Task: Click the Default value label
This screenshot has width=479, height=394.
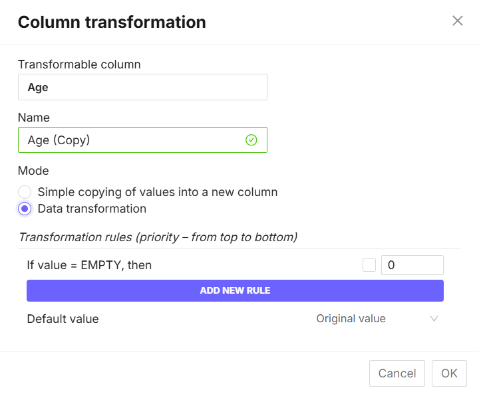Action: coord(63,319)
